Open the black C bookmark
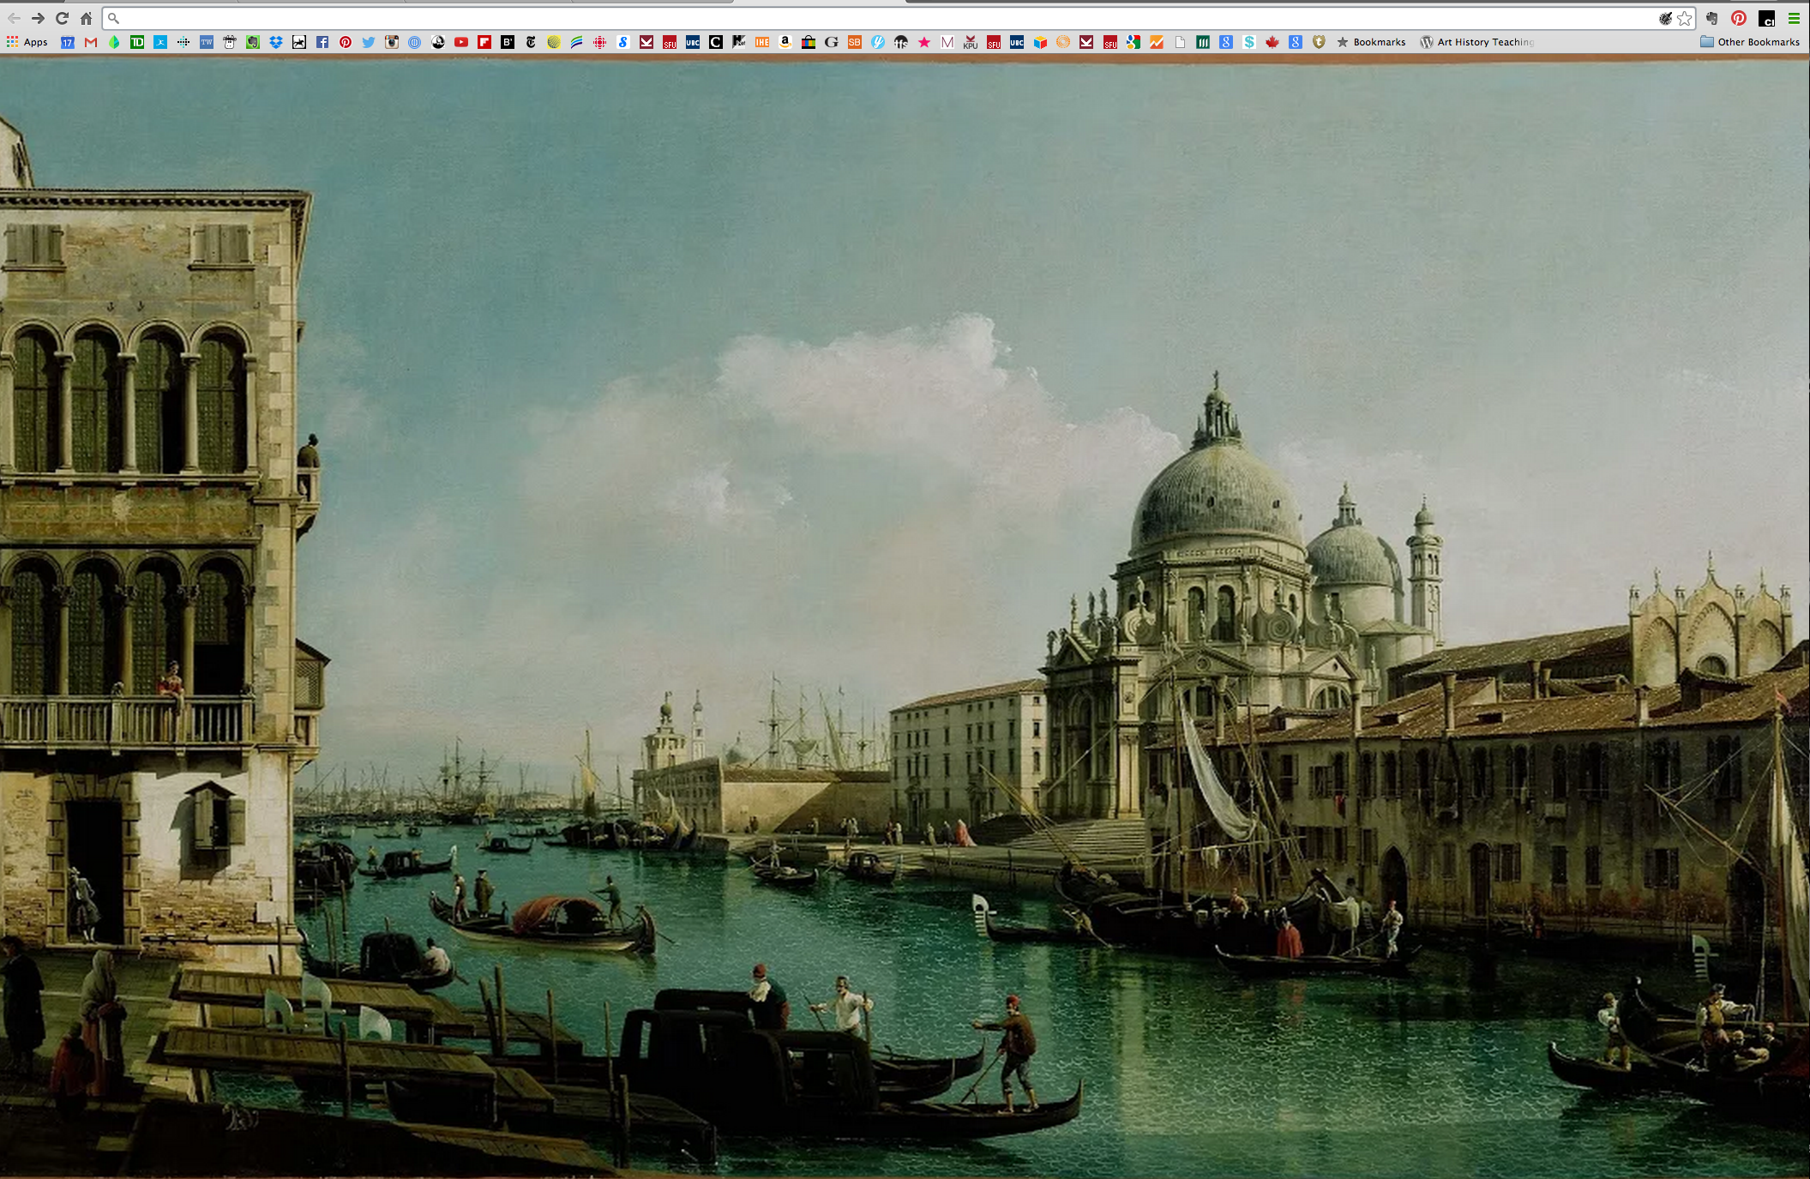This screenshot has height=1179, width=1810. click(716, 42)
